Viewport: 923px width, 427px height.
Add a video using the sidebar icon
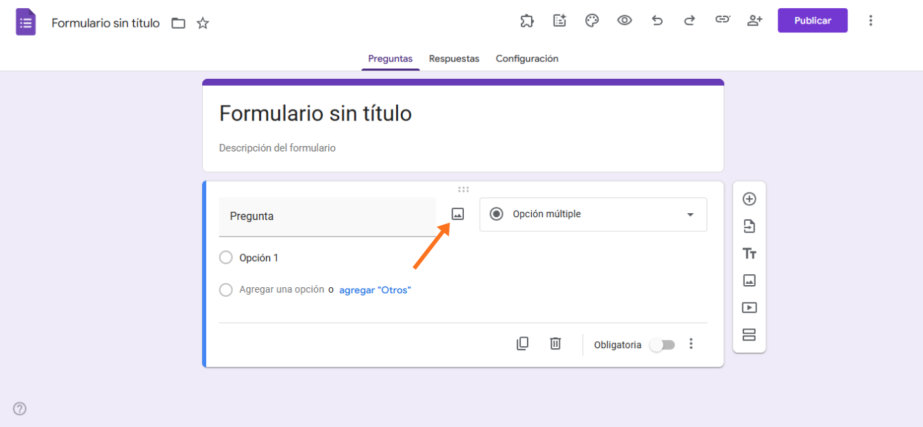[x=749, y=308]
